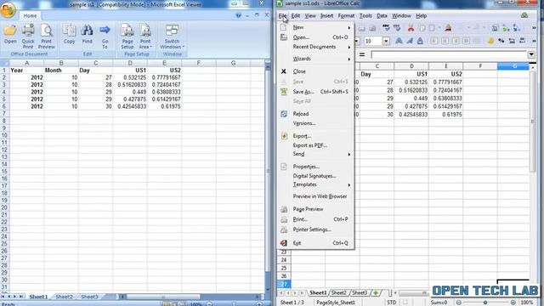Open the Data menu in LibreOffice Calc
Viewport: 544px width, 306px height.
tap(382, 15)
